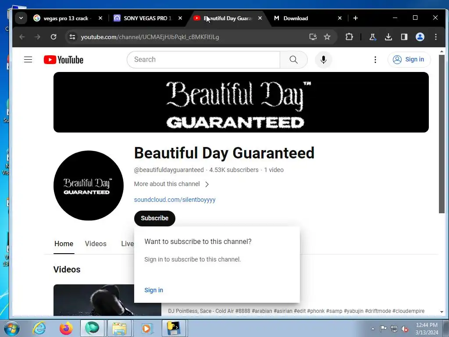
Task: Open the Chrome three-dot menu
Action: point(435,37)
